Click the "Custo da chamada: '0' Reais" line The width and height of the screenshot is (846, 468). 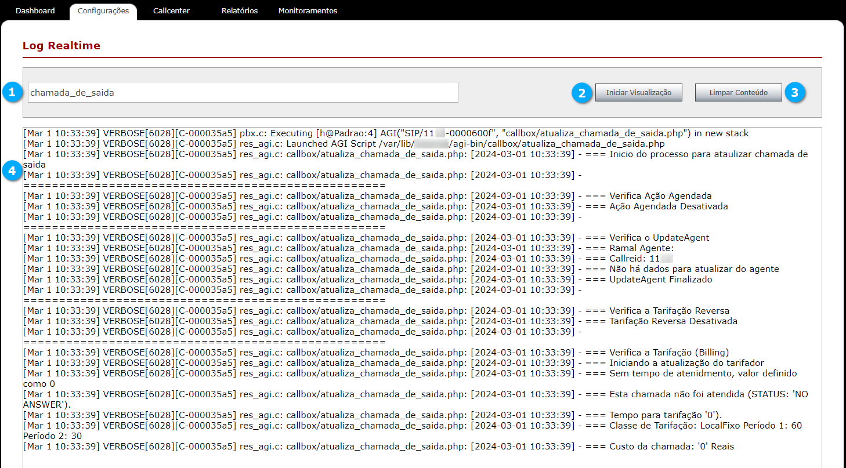coord(379,447)
